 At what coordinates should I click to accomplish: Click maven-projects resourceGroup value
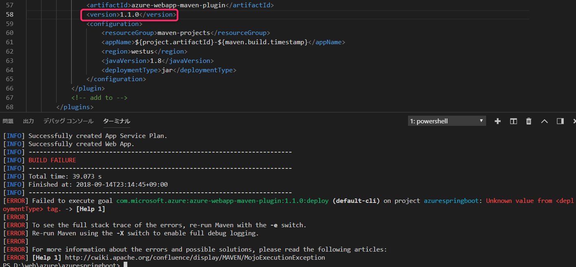pyautogui.click(x=183, y=33)
